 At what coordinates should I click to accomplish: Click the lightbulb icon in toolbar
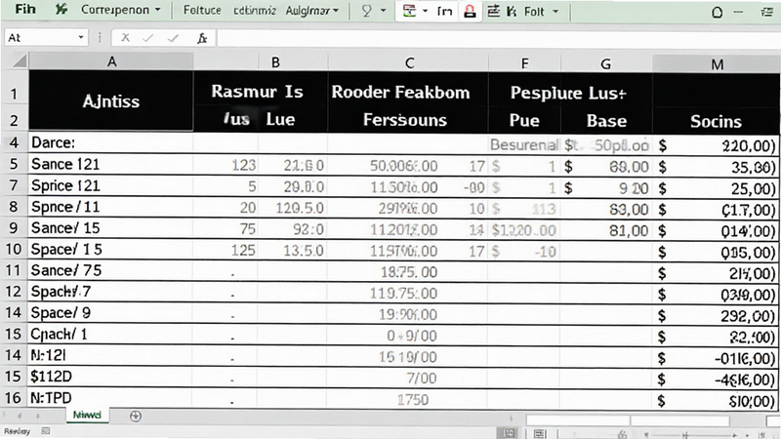(367, 11)
